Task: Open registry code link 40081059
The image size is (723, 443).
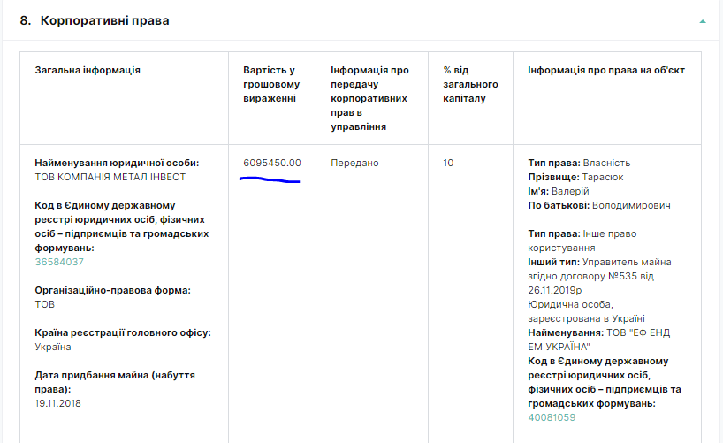Action: coord(552,417)
